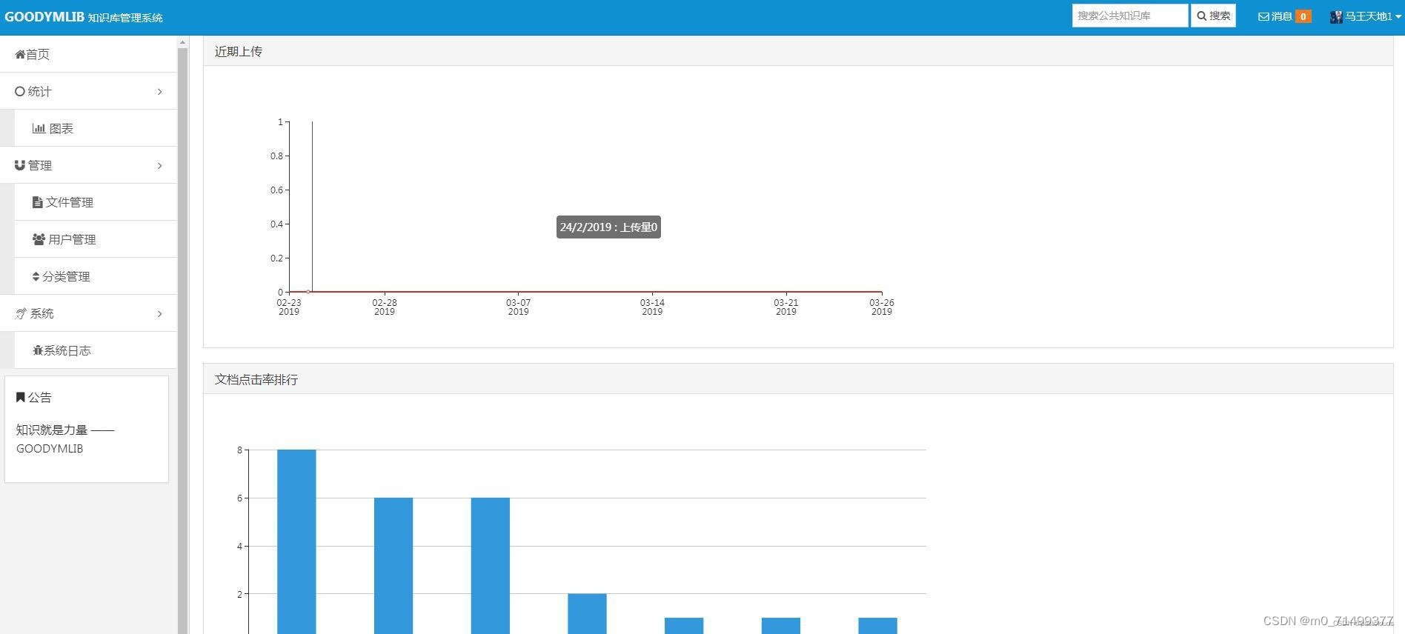
Task: Open 用户管理 in the sidebar
Action: click(96, 239)
